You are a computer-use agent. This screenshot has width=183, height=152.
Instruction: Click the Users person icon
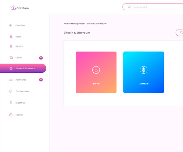[11, 36]
